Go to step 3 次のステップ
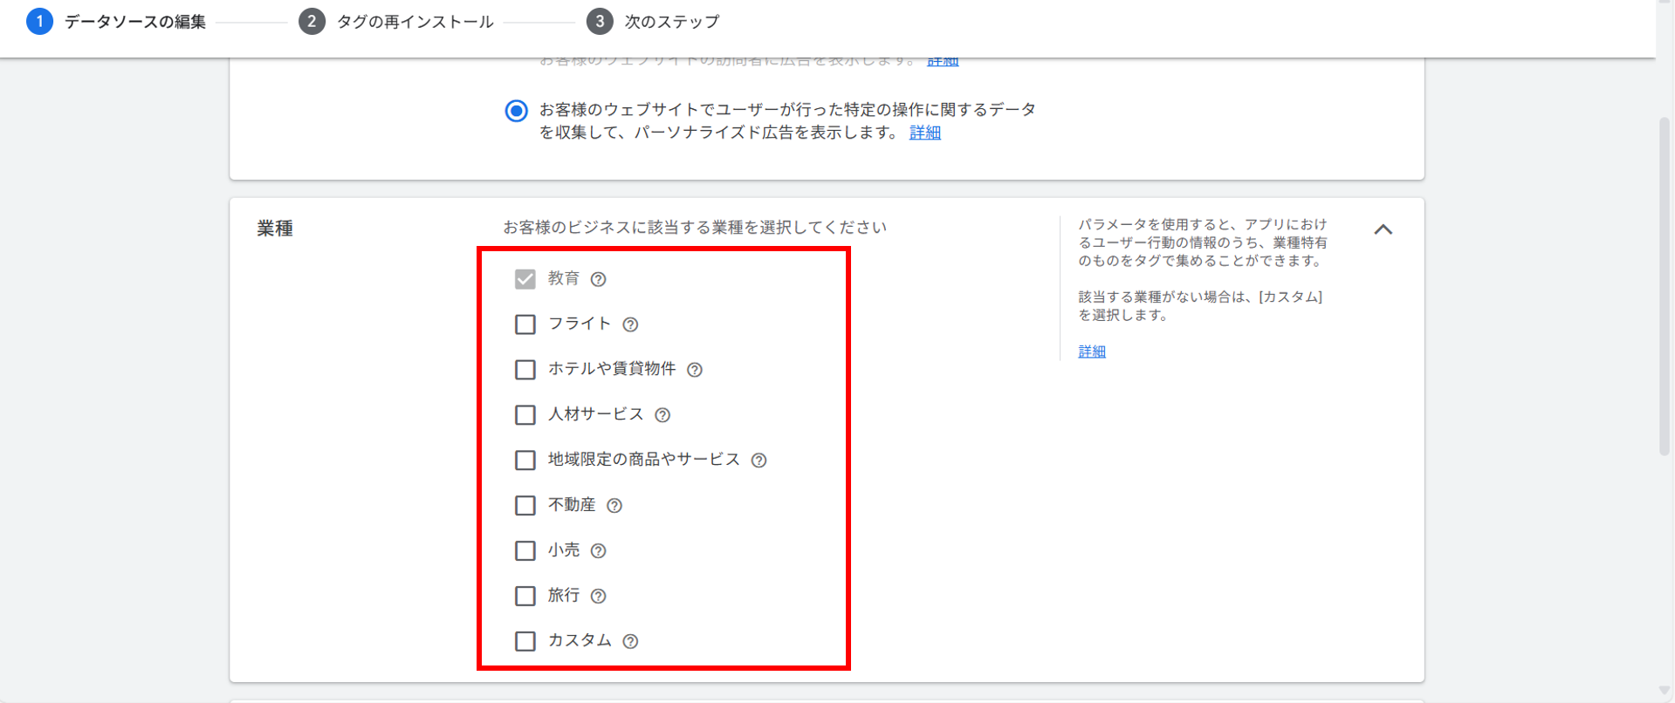The height and width of the screenshot is (703, 1675). pyautogui.click(x=654, y=22)
